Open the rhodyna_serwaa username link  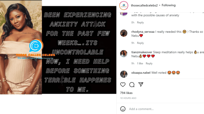[143, 32]
